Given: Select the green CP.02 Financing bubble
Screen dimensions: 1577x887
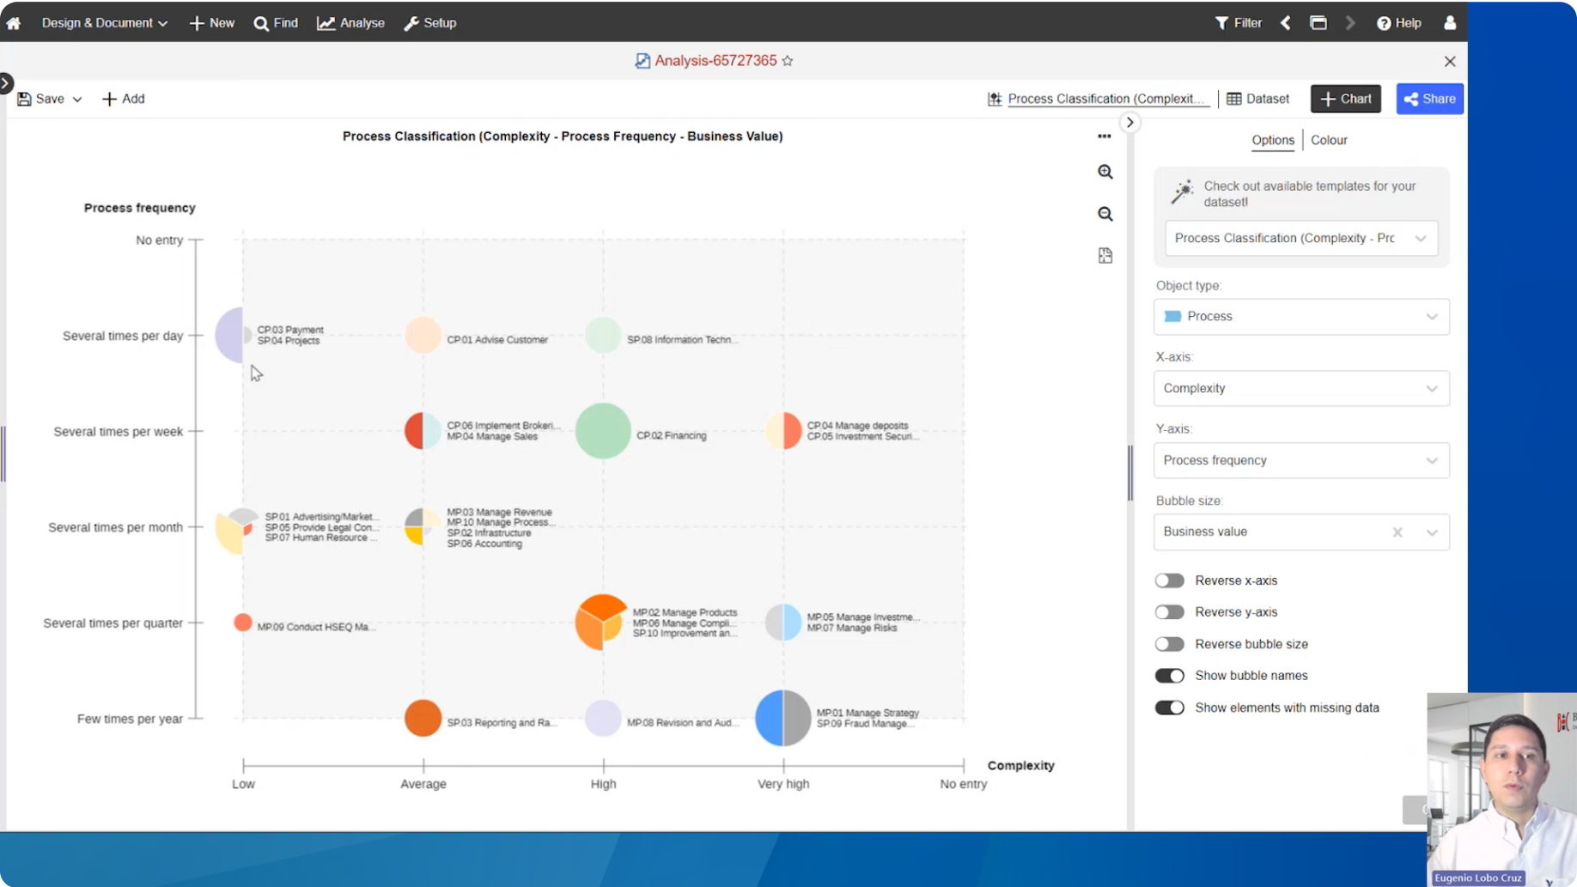Looking at the screenshot, I should [x=603, y=431].
